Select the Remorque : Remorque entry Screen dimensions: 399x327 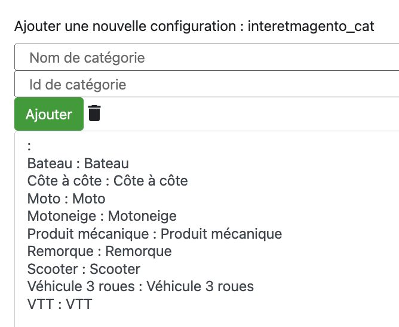[x=99, y=251]
